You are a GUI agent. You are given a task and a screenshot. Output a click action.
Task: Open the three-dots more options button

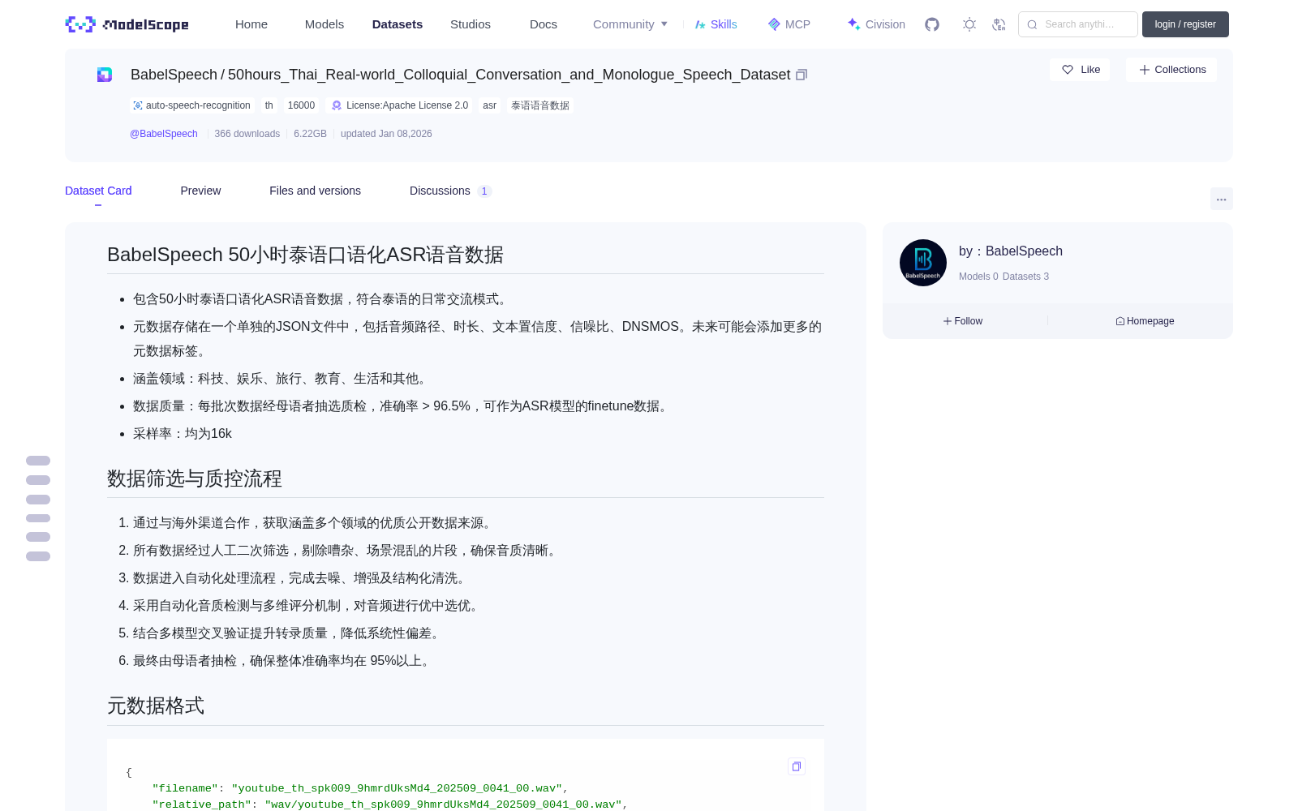[1221, 199]
